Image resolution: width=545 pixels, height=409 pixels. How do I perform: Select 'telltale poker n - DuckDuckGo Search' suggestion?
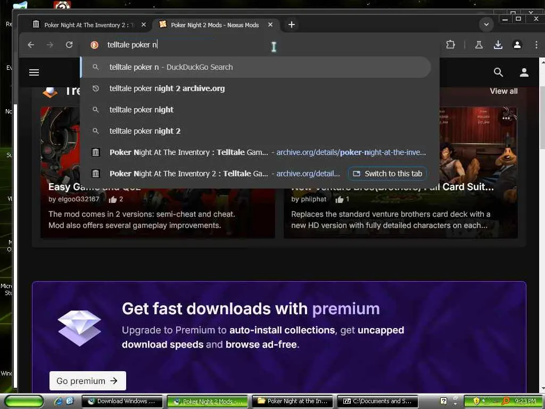click(256, 67)
